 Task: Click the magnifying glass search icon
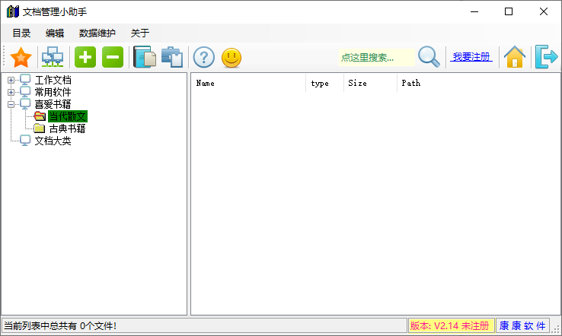click(429, 57)
